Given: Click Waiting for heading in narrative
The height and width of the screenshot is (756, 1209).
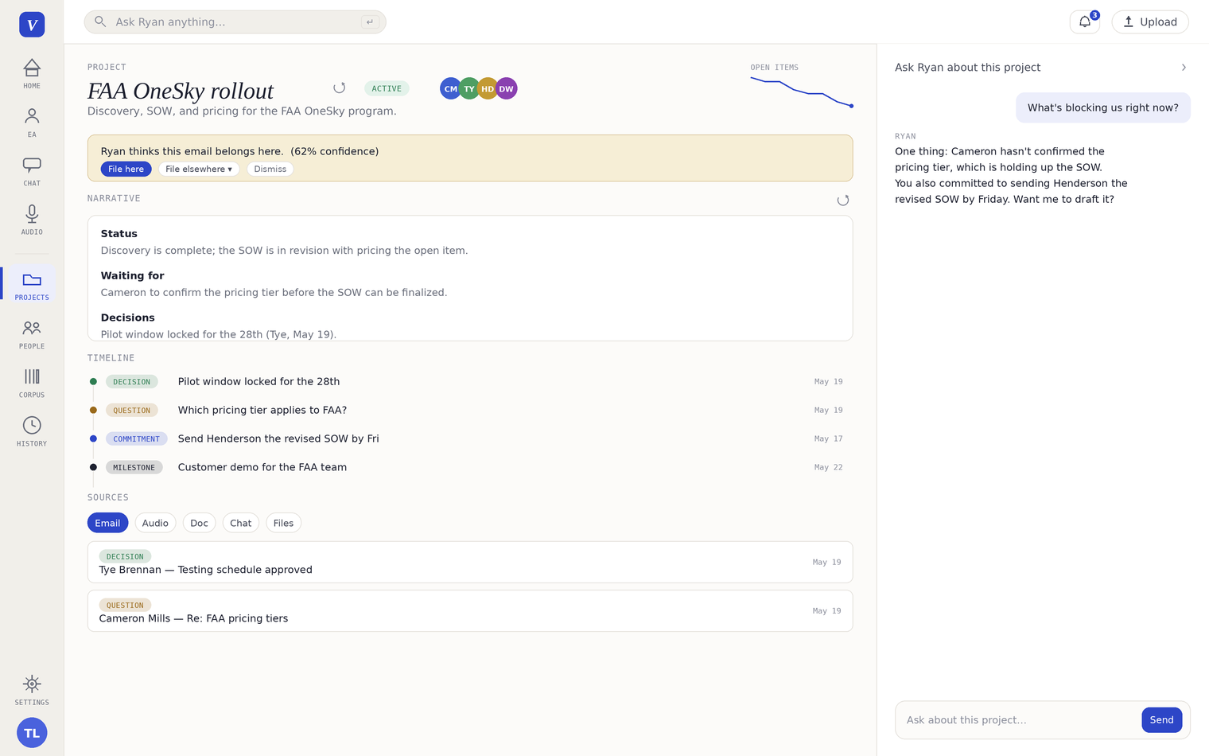Looking at the screenshot, I should pyautogui.click(x=133, y=276).
